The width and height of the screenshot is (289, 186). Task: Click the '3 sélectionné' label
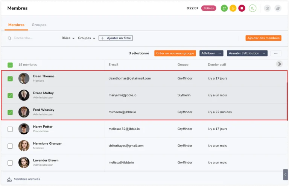[139, 53]
